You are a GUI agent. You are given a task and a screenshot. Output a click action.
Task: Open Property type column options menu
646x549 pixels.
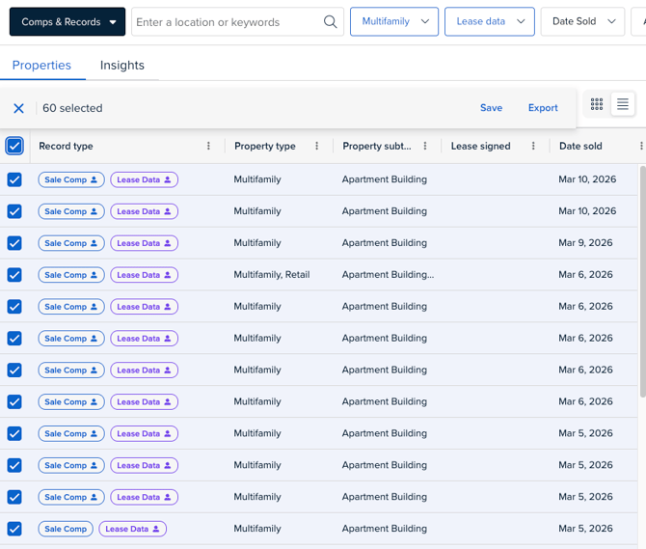click(x=316, y=147)
